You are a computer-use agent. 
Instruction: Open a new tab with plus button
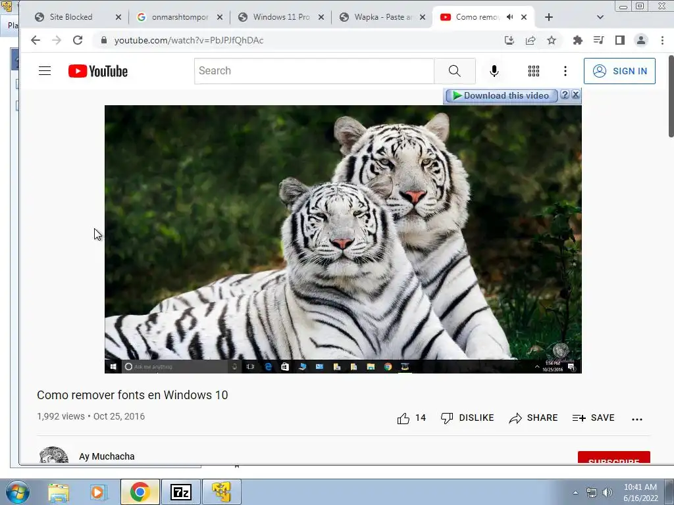click(x=549, y=17)
